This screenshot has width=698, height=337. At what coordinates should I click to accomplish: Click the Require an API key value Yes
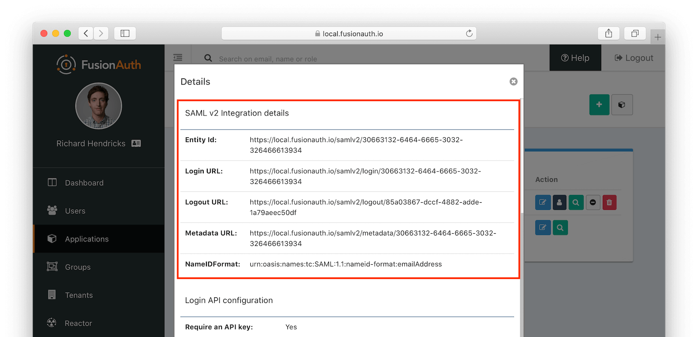pos(291,327)
